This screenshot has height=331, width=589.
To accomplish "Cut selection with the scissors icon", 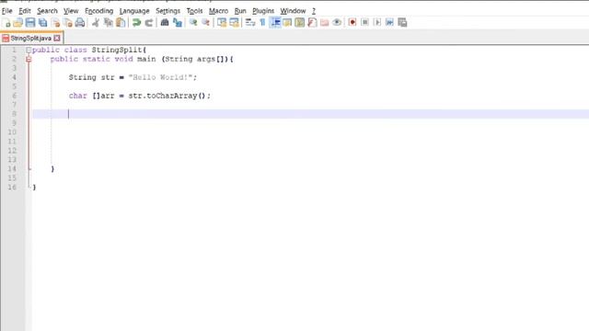I will click(96, 22).
